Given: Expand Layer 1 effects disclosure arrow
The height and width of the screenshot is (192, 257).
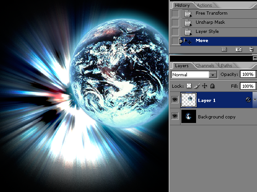Looking at the screenshot, I should (255, 100).
